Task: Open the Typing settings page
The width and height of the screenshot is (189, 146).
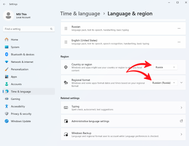Action: pyautogui.click(x=123, y=108)
